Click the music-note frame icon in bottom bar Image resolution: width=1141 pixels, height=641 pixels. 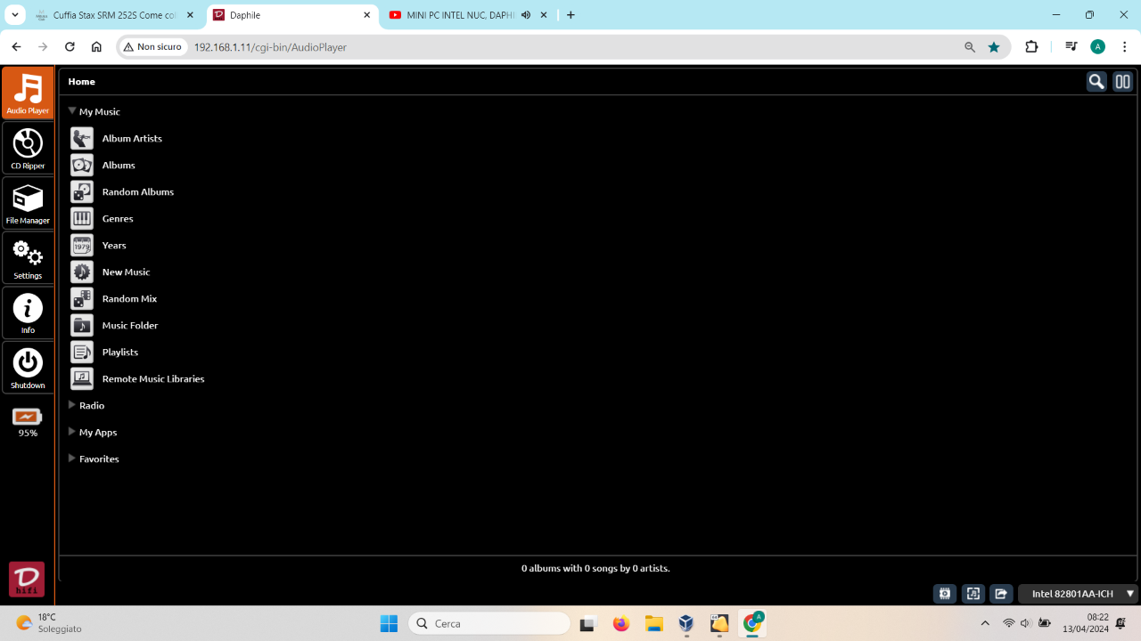pos(973,594)
